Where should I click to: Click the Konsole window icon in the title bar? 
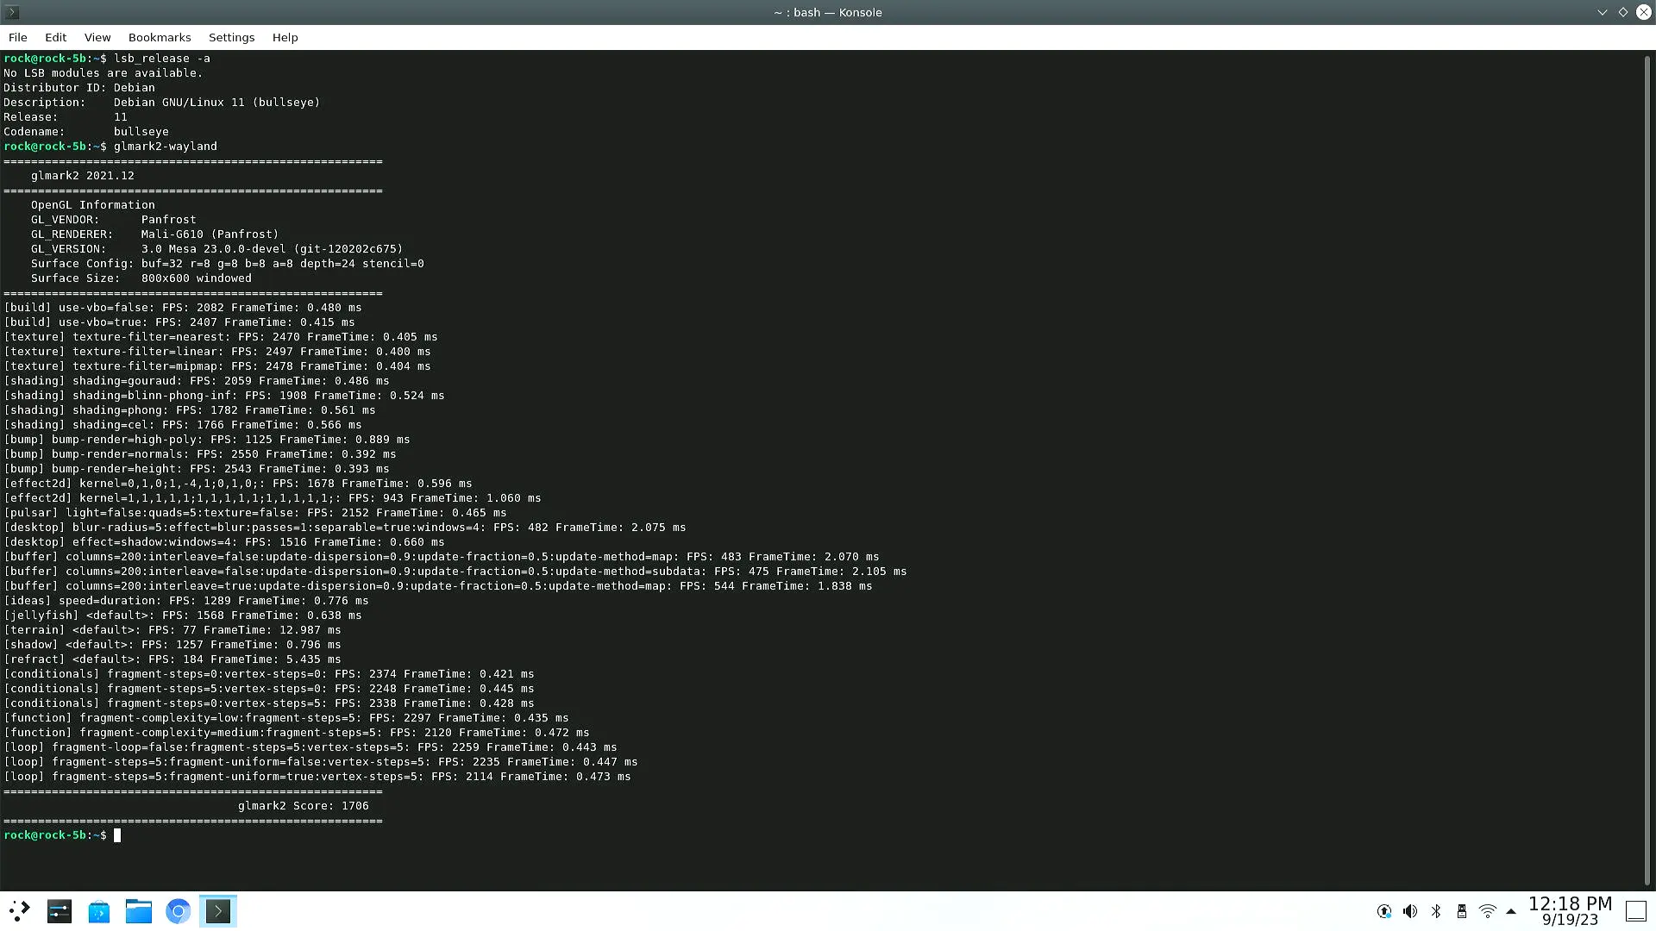pos(12,12)
